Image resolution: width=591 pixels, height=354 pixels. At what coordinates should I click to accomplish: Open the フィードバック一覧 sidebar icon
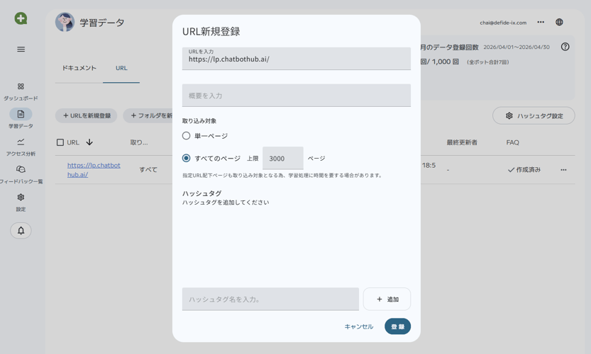[x=21, y=170]
